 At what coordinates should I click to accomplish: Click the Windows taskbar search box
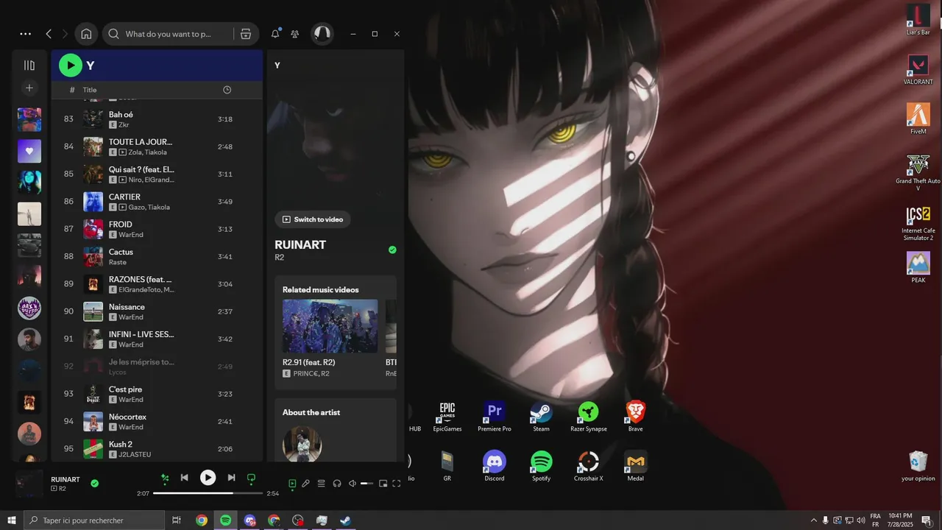coord(94,520)
